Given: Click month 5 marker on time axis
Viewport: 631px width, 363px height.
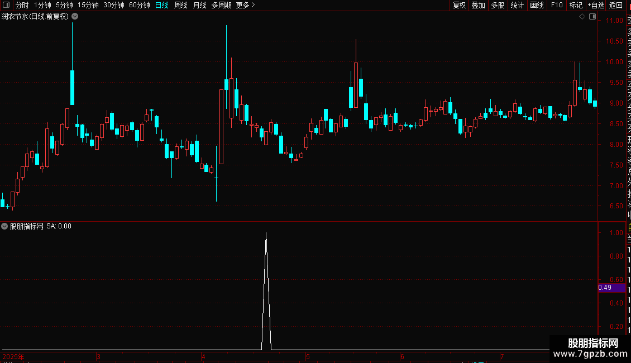Looking at the screenshot, I should tap(308, 356).
